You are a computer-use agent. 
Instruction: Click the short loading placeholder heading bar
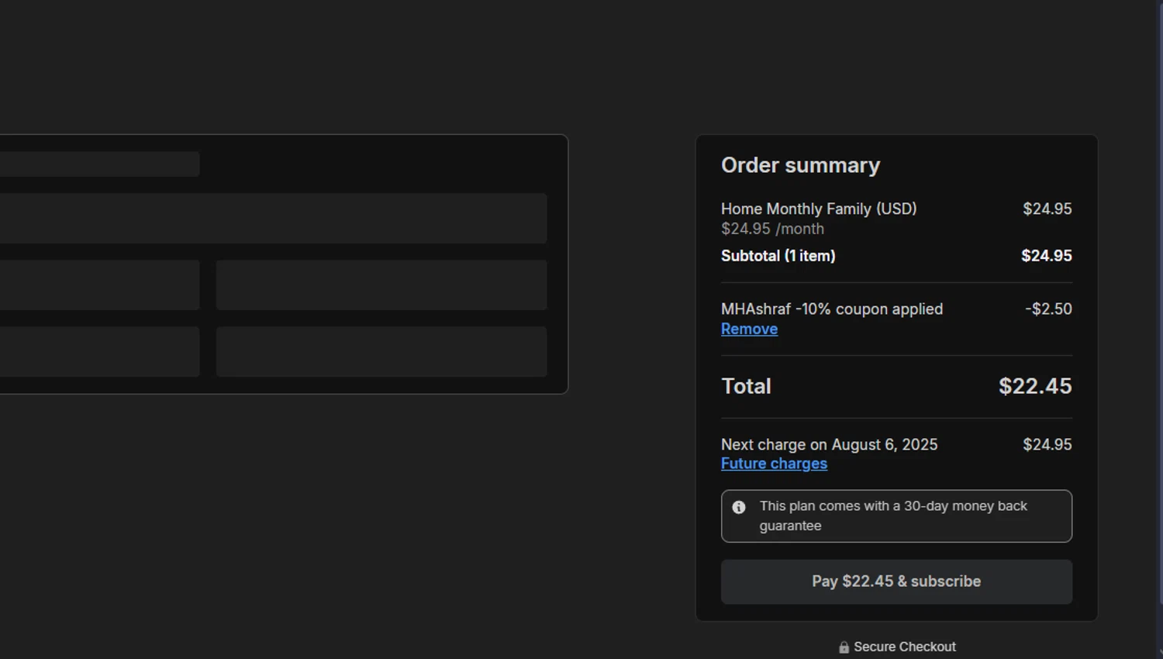coord(99,164)
